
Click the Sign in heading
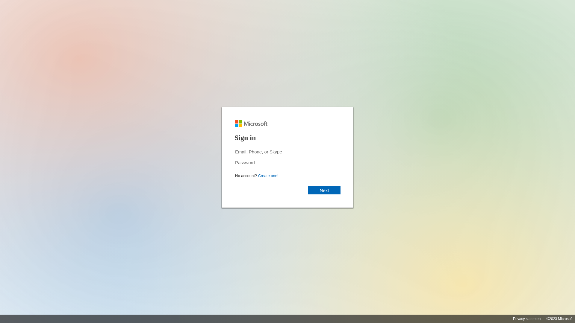click(x=245, y=138)
